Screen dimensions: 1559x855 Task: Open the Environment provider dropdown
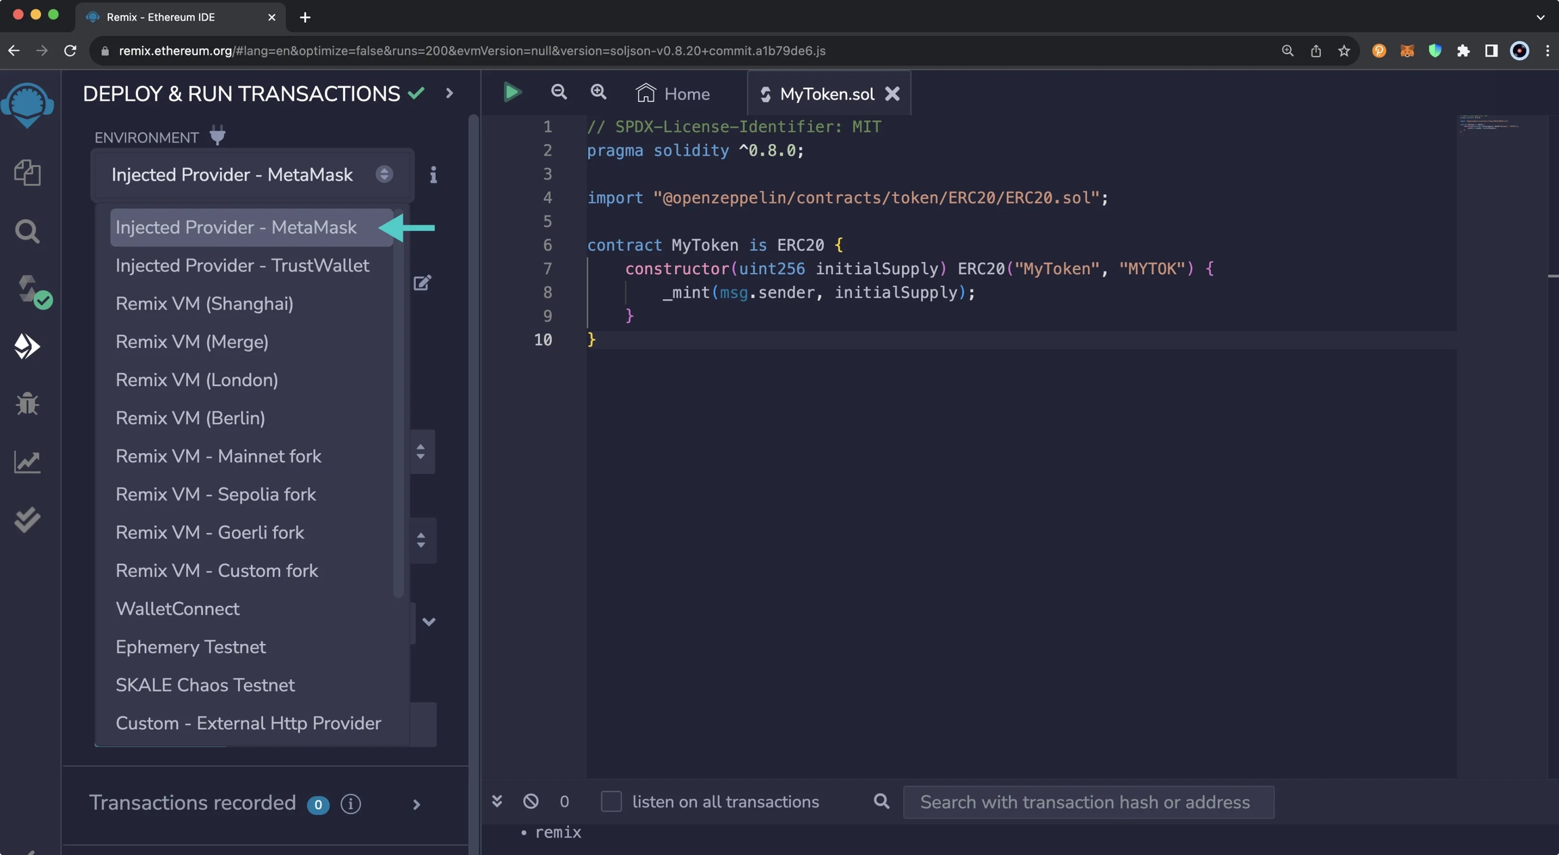click(251, 175)
